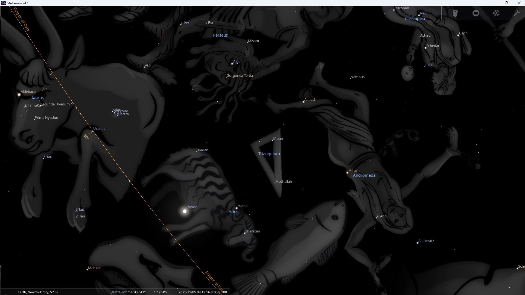
Task: Select the star Aldebaran
Action: coord(19,95)
